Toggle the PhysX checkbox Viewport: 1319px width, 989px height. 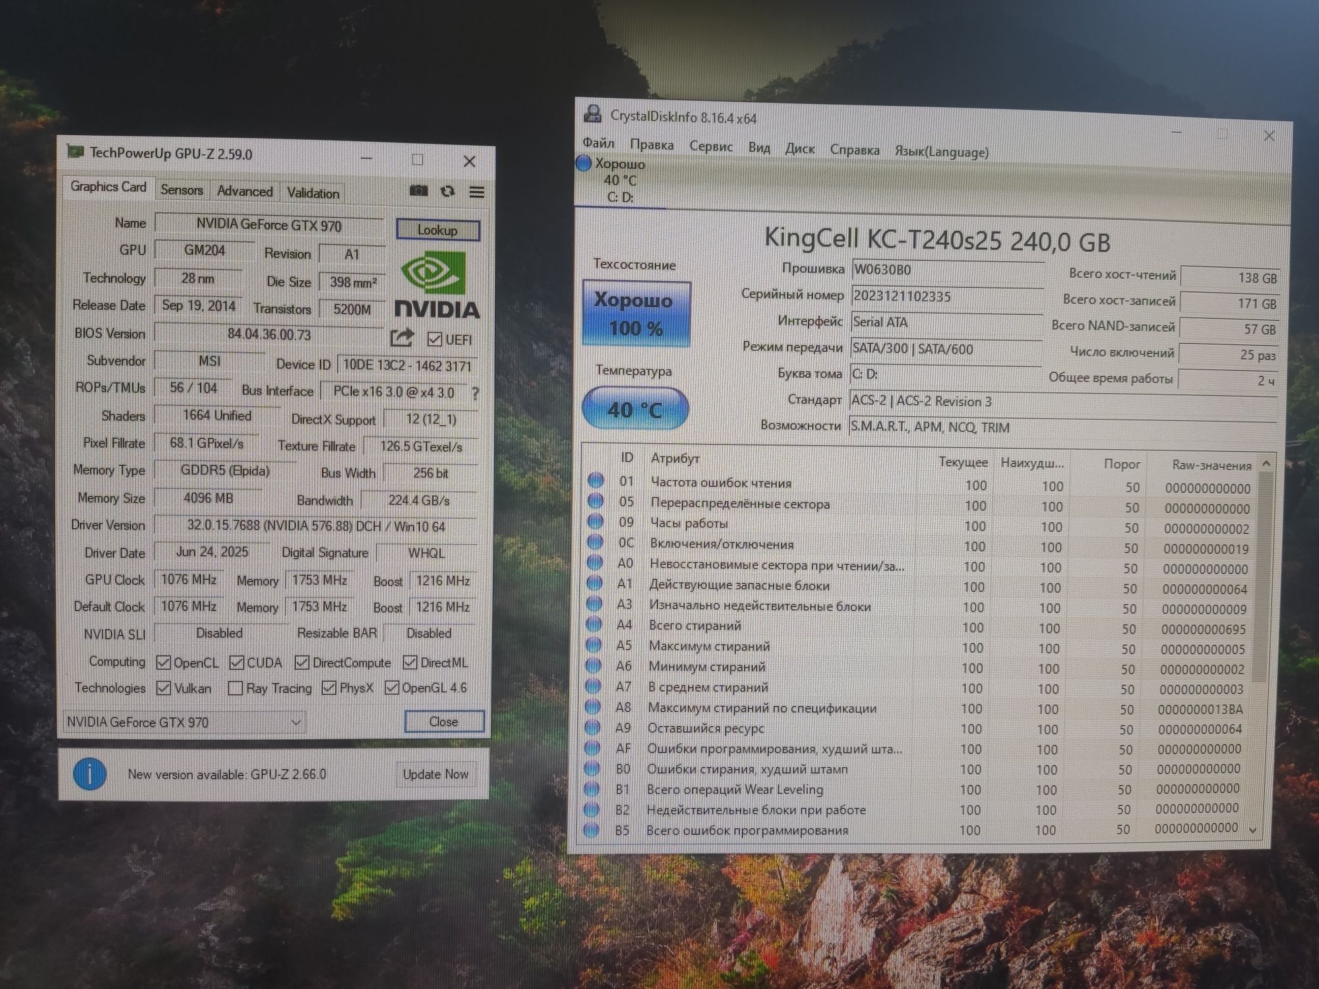click(x=329, y=688)
